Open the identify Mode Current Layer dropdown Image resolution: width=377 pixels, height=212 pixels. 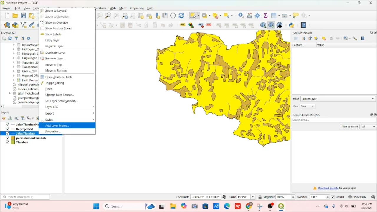pyautogui.click(x=338, y=99)
